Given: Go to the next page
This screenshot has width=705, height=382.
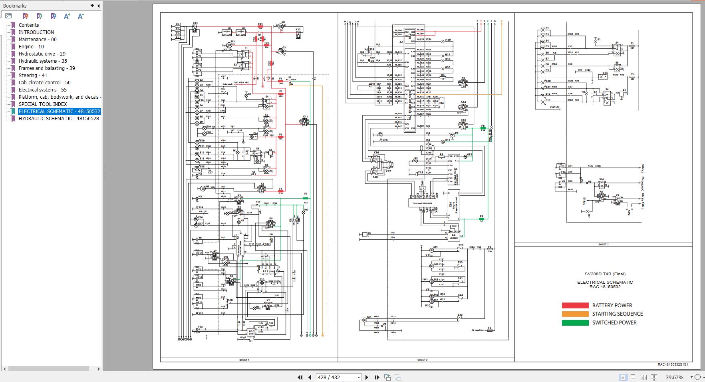Looking at the screenshot, I should click(367, 377).
